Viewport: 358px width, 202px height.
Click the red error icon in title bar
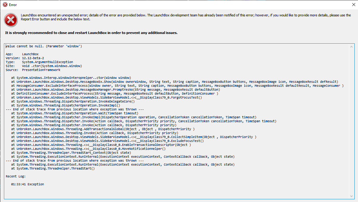pyautogui.click(x=5, y=5)
